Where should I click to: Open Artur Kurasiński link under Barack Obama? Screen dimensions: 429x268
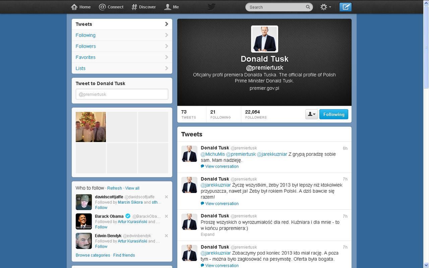pyautogui.click(x=132, y=222)
